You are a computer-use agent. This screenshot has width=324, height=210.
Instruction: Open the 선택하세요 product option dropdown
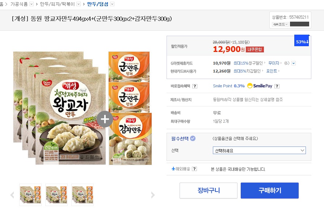pos(259,150)
